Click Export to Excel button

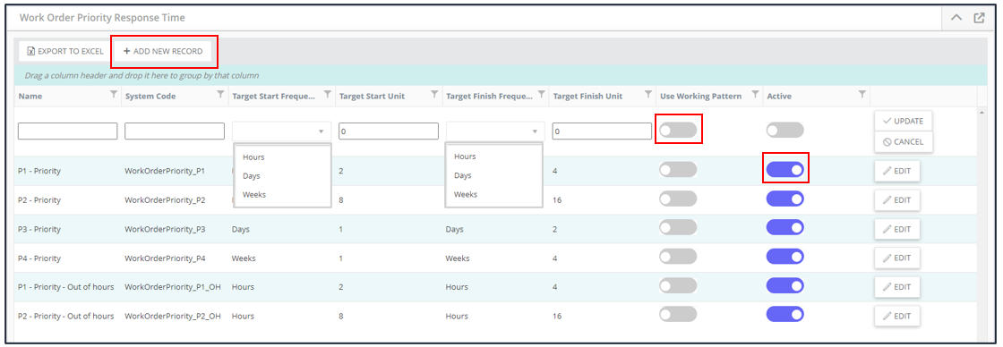[64, 51]
